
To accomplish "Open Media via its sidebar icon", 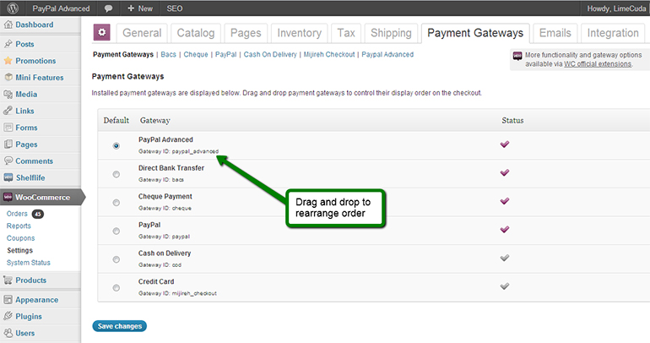I will [x=8, y=94].
